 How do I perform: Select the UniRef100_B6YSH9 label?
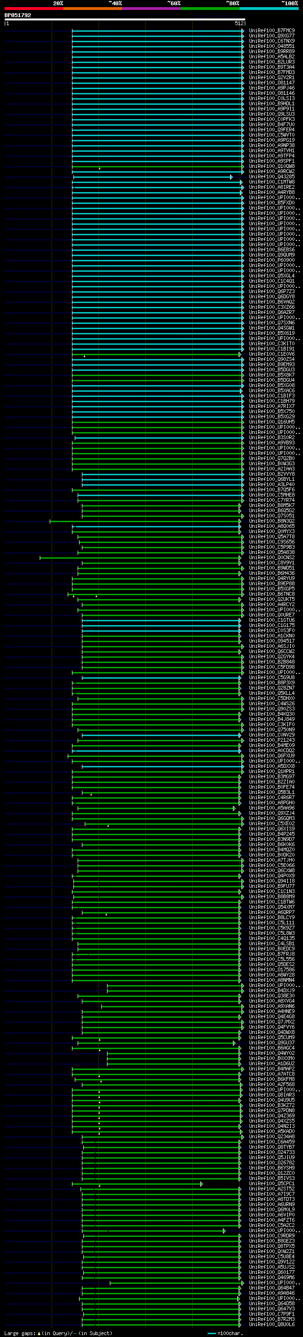coord(272,1168)
